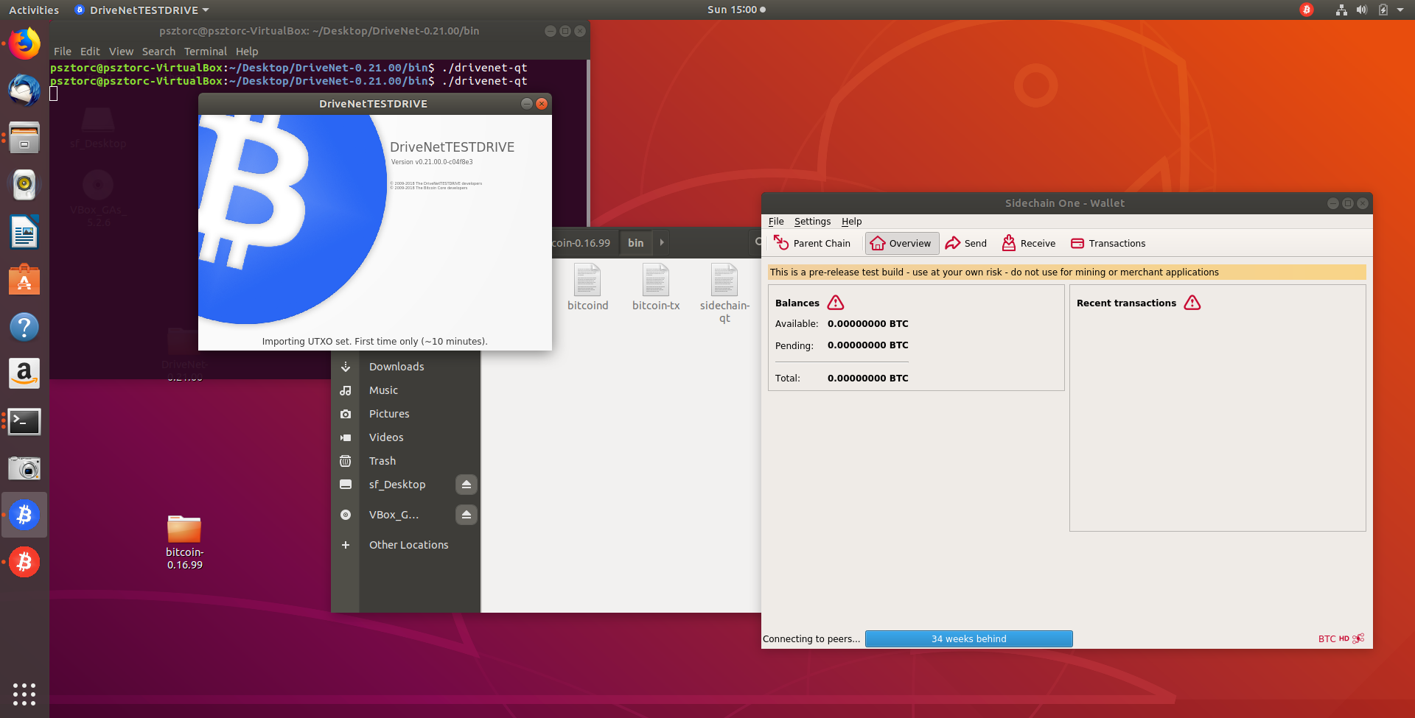Image resolution: width=1415 pixels, height=718 pixels.
Task: Click the bin path segment in file manager
Action: point(635,242)
